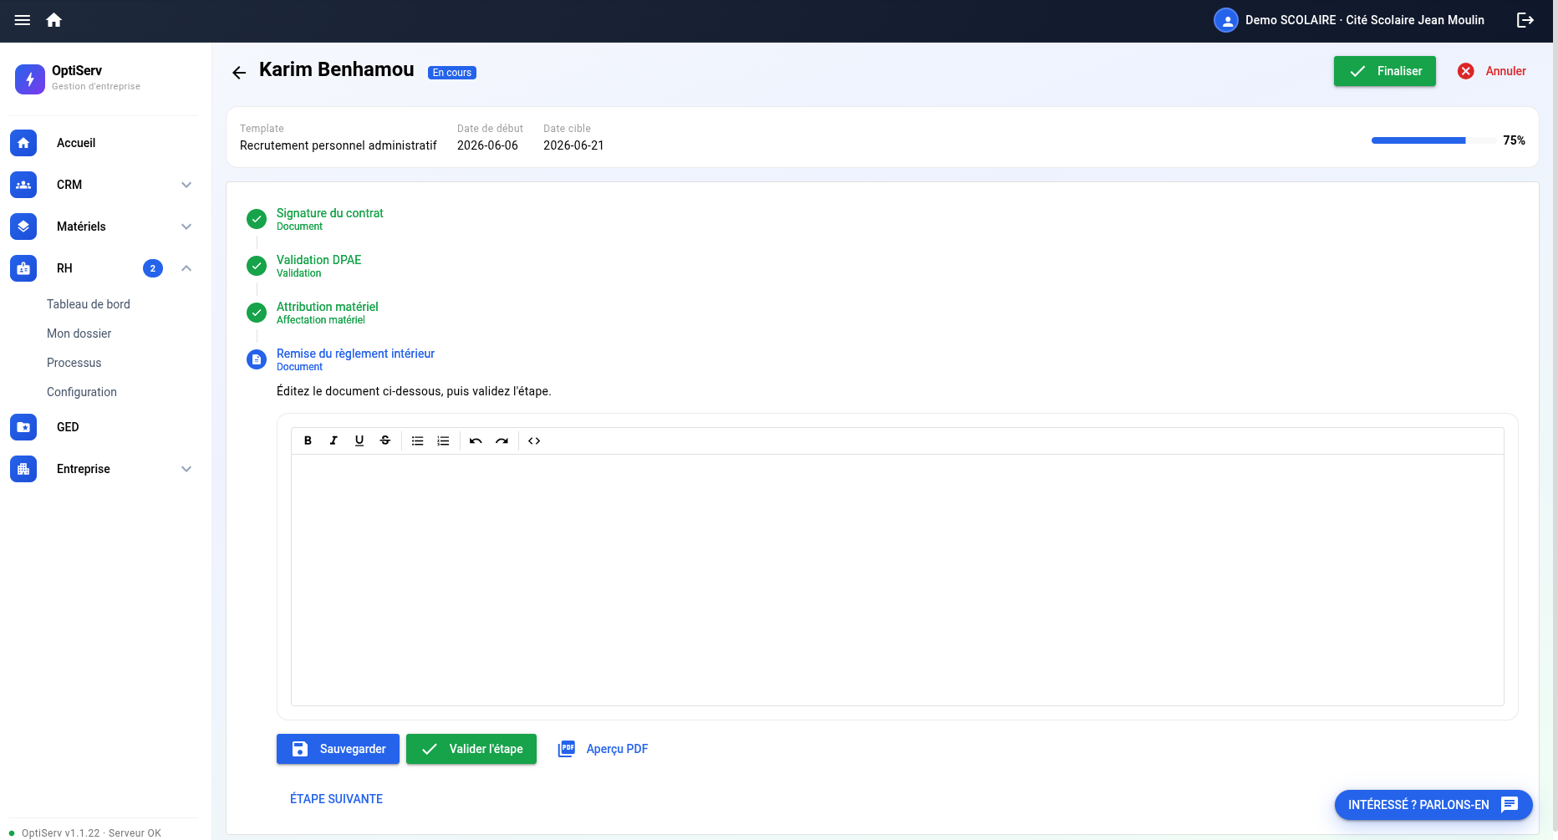This screenshot has width=1558, height=840.
Task: Click ÉTAPE SUIVANTE link
Action: click(336, 799)
